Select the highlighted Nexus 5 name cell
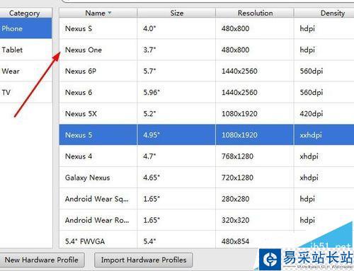 point(98,135)
